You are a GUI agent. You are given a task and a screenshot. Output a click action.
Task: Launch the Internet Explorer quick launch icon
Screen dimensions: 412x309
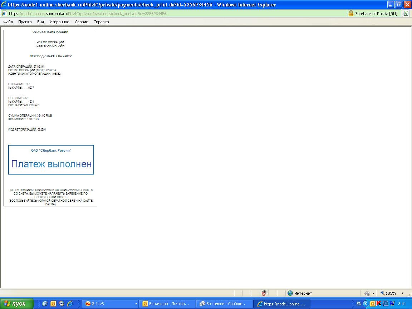pyautogui.click(x=70, y=304)
